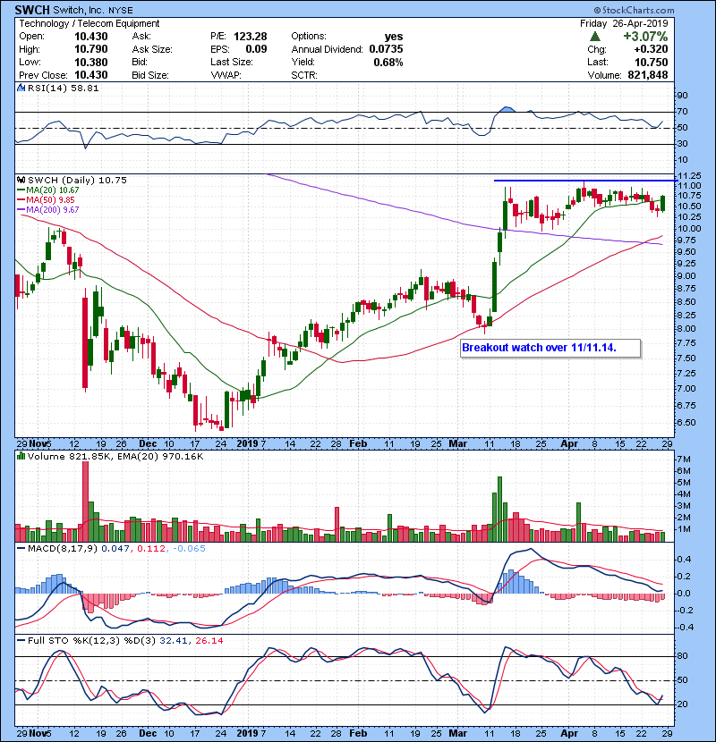
Task: Click the 2019 label under the price chart
Action: [x=247, y=444]
